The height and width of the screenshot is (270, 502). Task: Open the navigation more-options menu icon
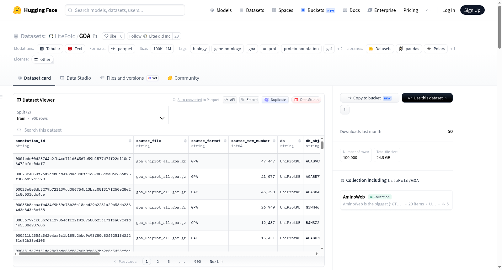click(x=428, y=10)
